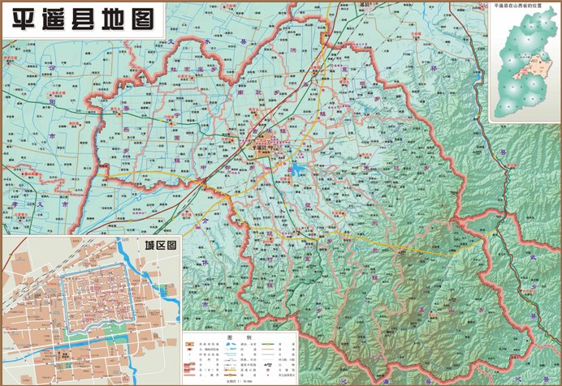The image size is (562, 386).
Task: Select the 平遥县 county seat label
Action: [x=261, y=148]
